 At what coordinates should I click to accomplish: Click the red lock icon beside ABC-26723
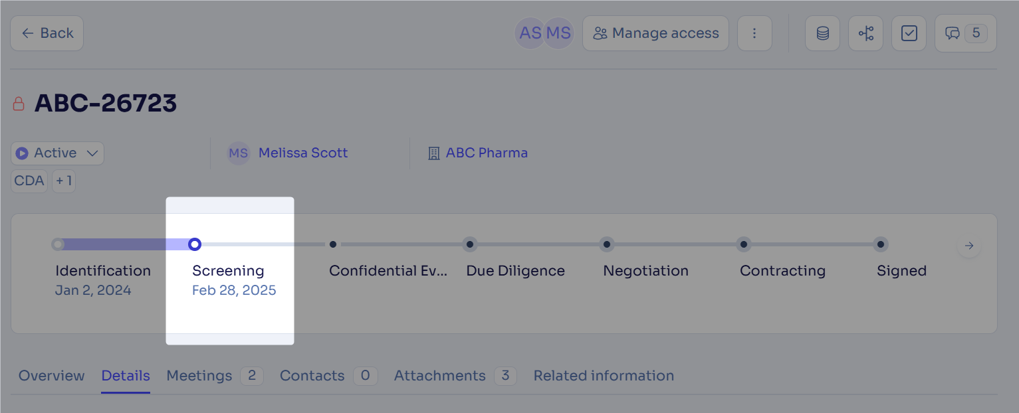click(19, 104)
